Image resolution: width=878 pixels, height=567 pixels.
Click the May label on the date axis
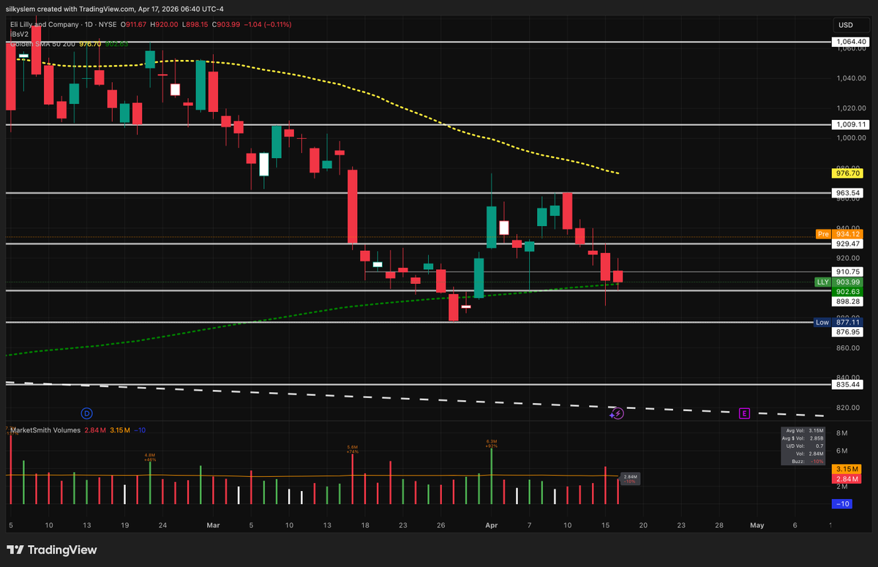tap(757, 525)
